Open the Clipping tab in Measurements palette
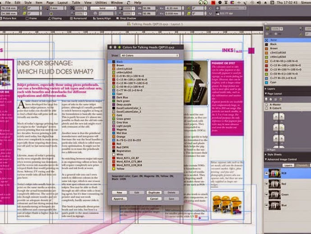The height and width of the screenshot is (234, 311). click(x=55, y=19)
